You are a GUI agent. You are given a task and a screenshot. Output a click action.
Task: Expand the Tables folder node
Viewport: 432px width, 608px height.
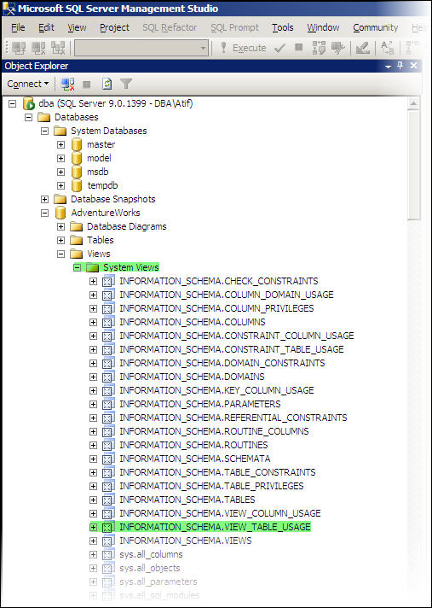point(60,240)
